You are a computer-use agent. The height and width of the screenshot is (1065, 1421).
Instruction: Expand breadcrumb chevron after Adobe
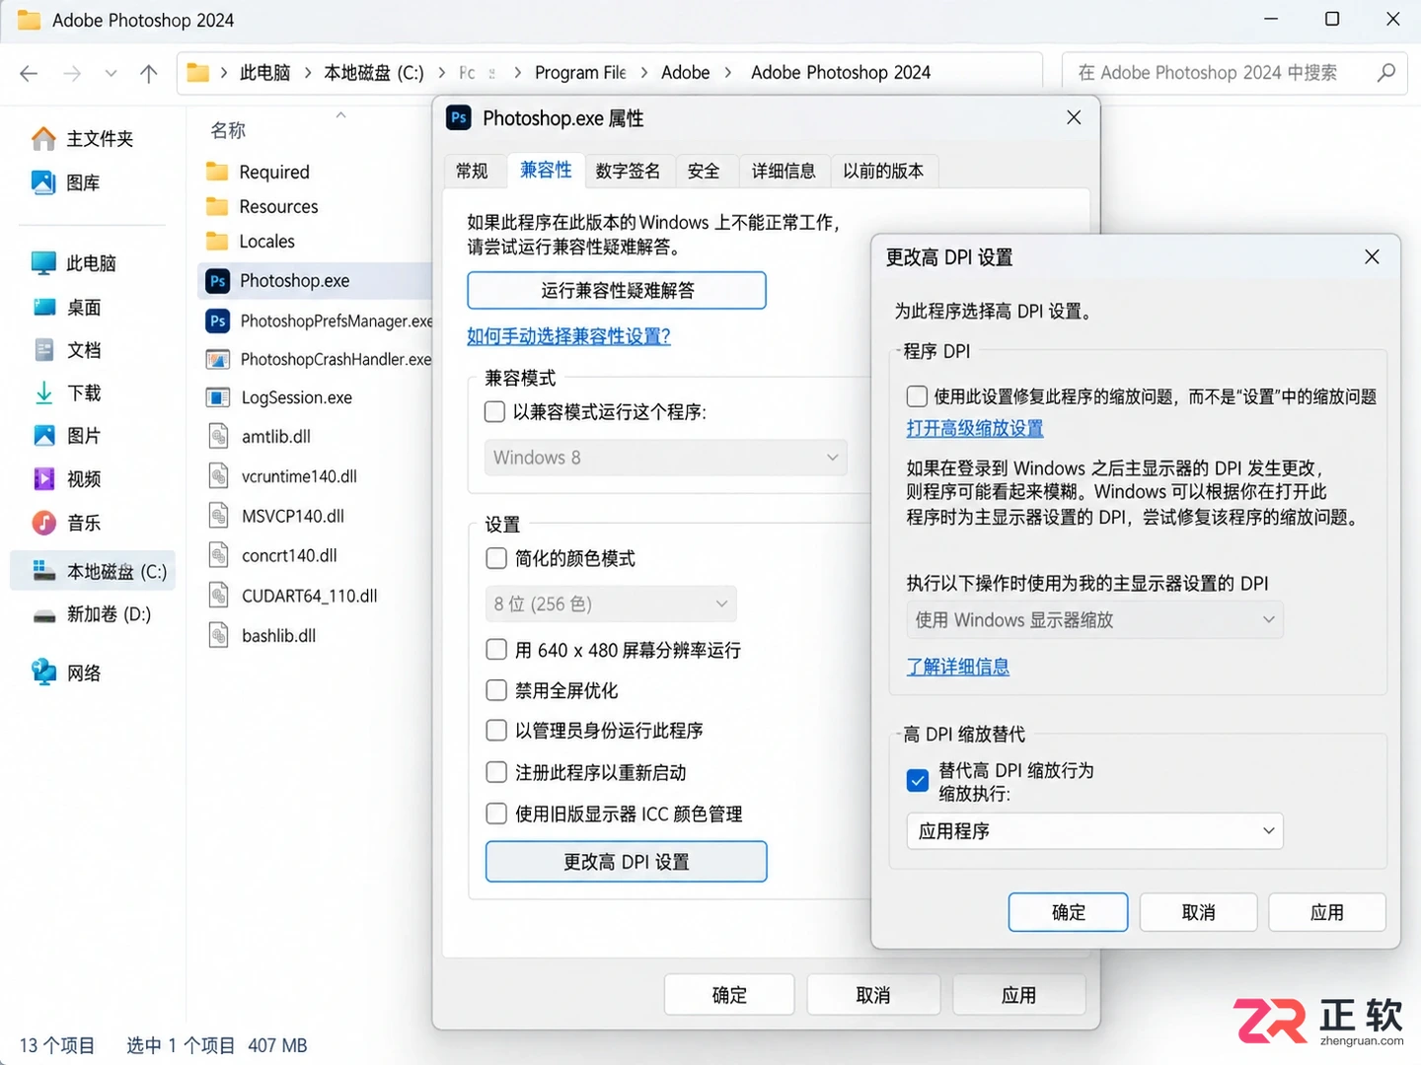tap(728, 73)
